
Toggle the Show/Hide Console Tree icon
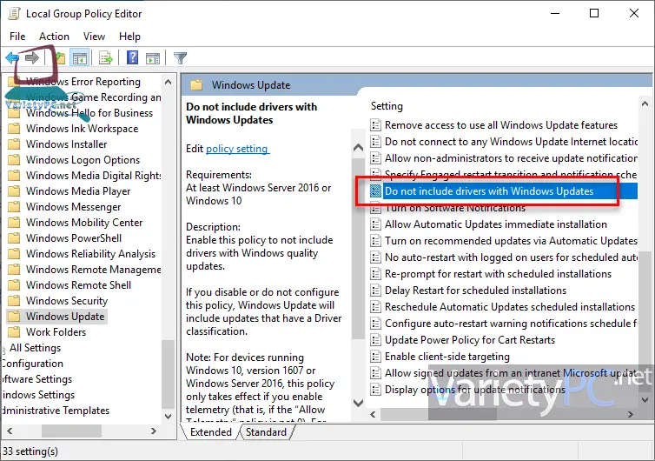tap(79, 57)
